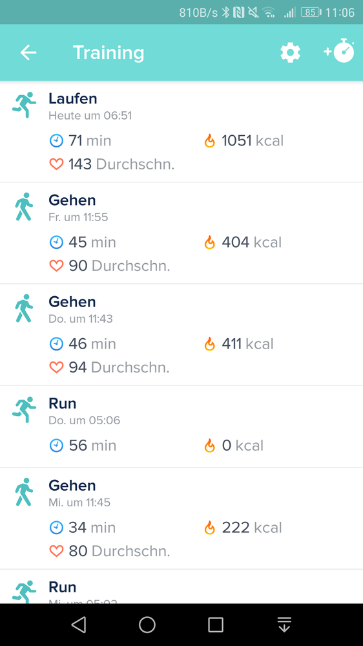The image size is (363, 646).
Task: Open the partially visible Run entry at bottom
Action: pyautogui.click(x=181, y=587)
